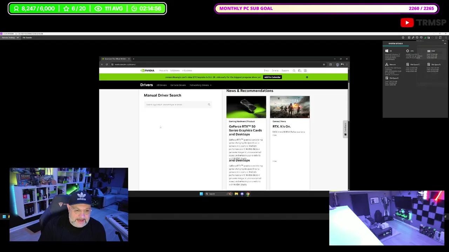Screen dimensions: 449x252
Task: Select the All Drivers tab
Action: [162, 85]
